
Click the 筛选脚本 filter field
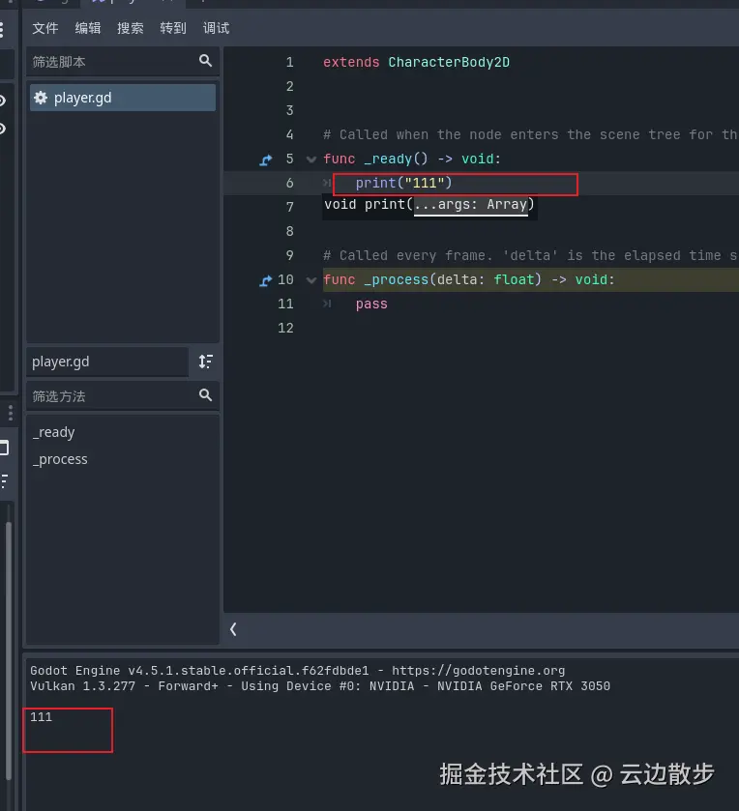pyautogui.click(x=123, y=62)
